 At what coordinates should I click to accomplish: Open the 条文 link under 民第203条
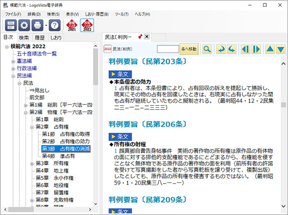(120, 74)
